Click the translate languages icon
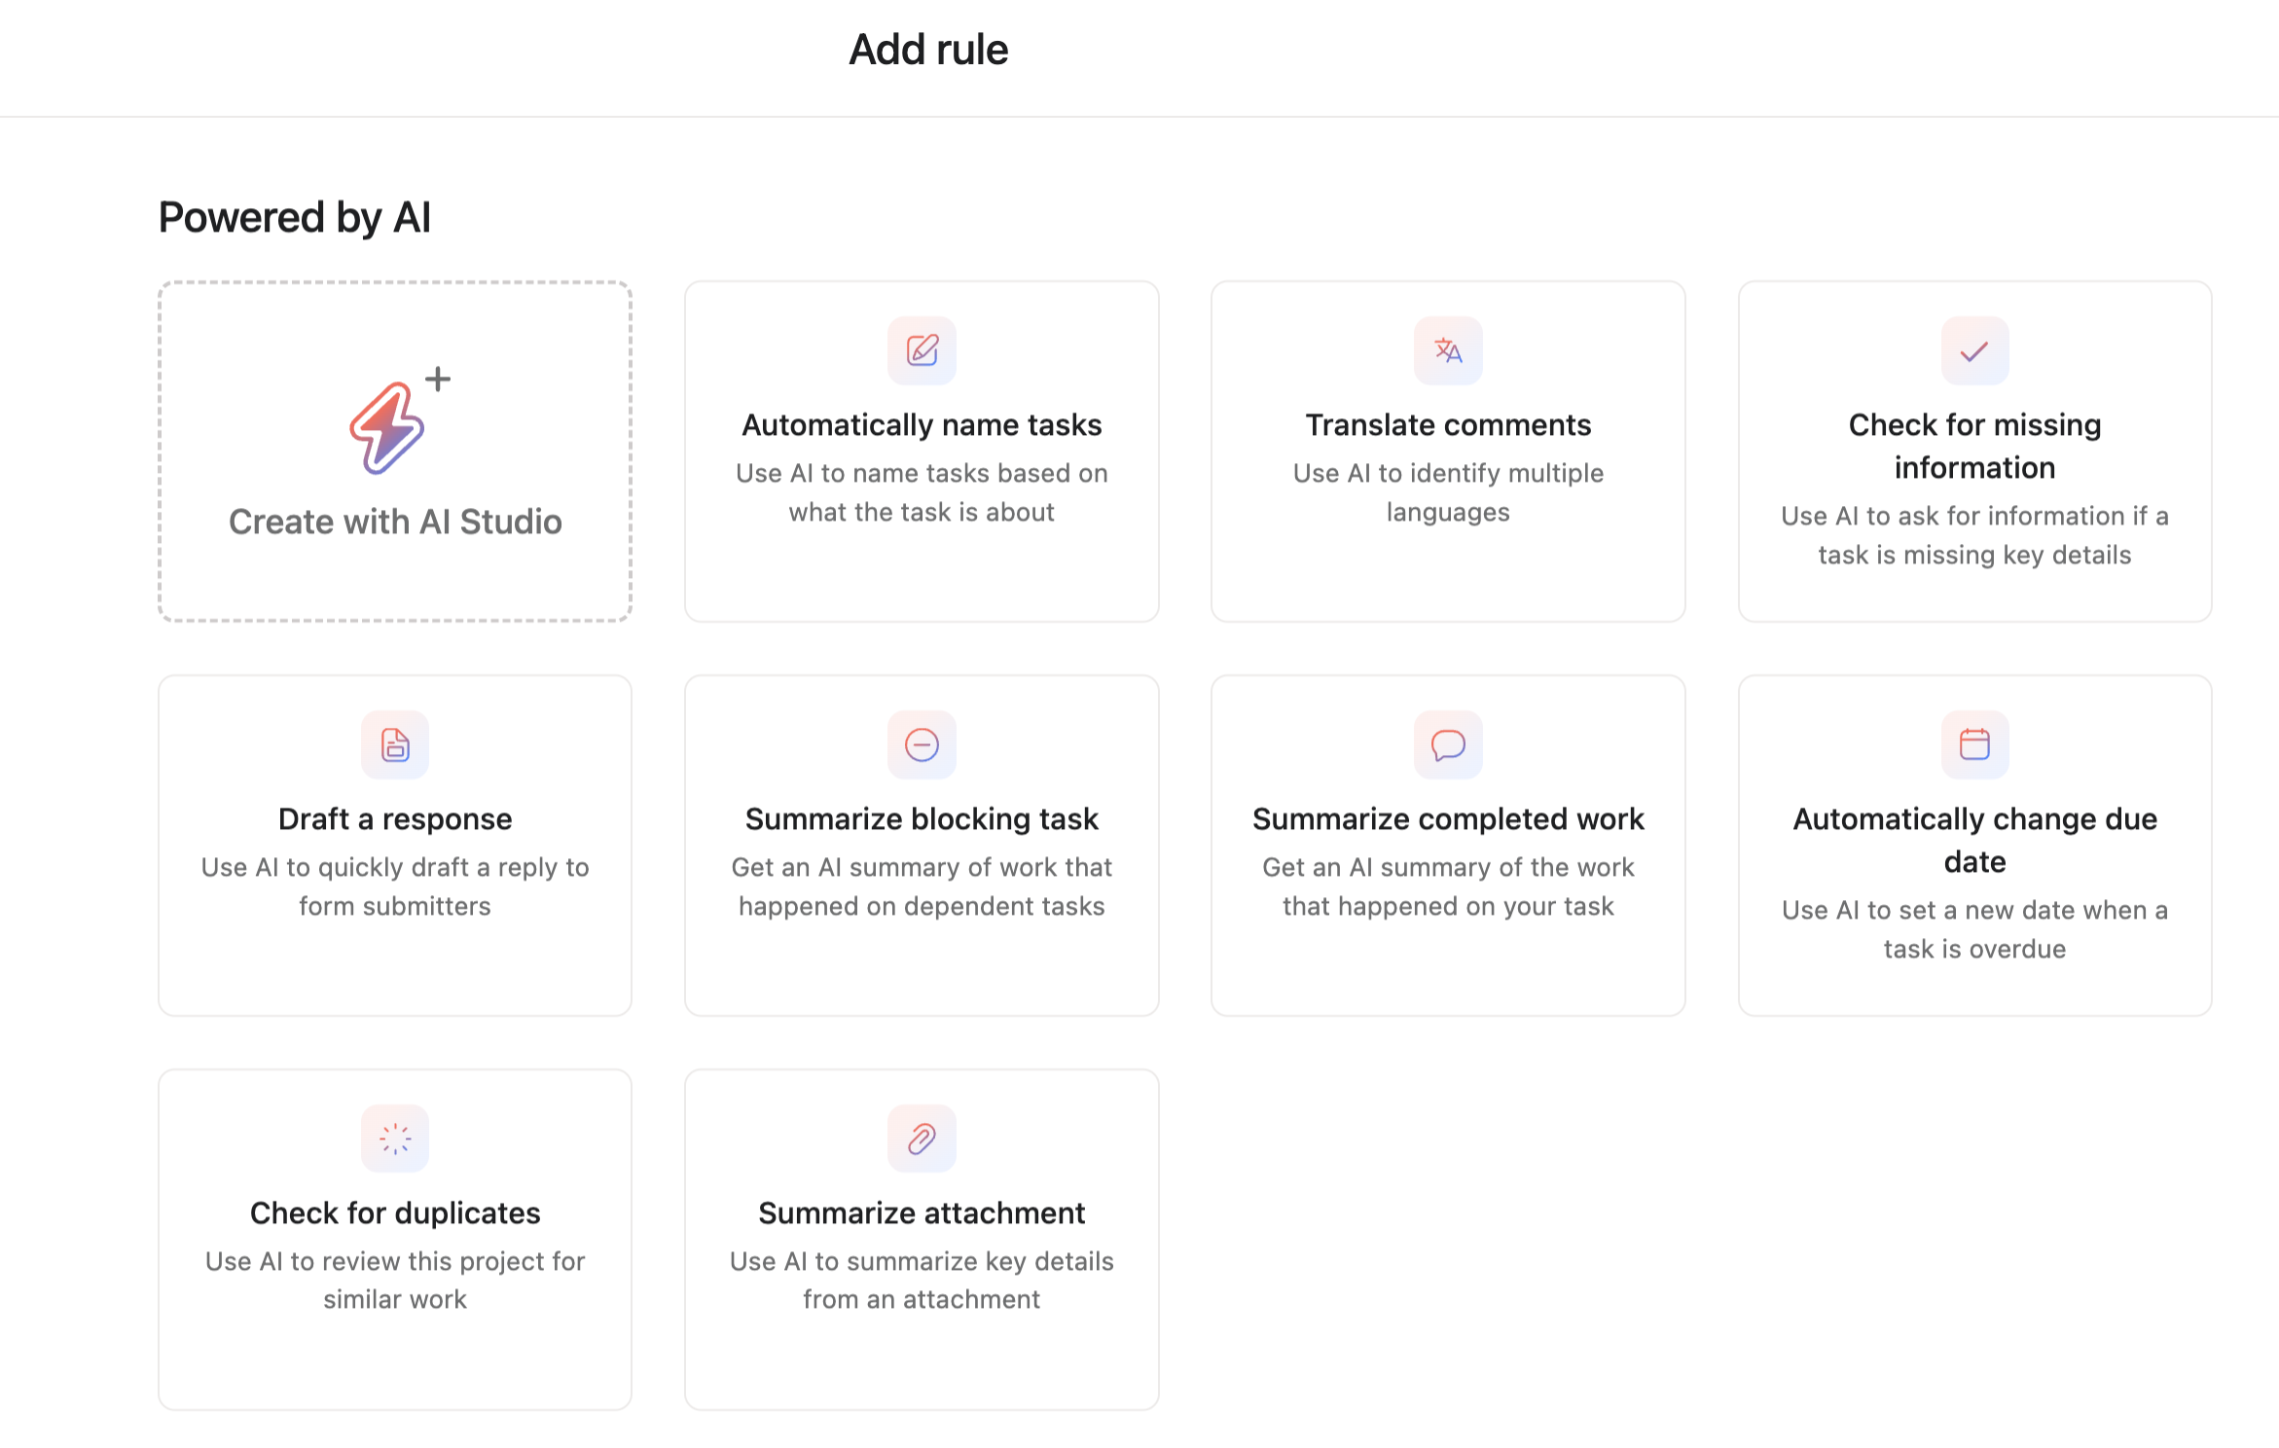Viewport: 2279px width, 1448px height. [x=1448, y=350]
